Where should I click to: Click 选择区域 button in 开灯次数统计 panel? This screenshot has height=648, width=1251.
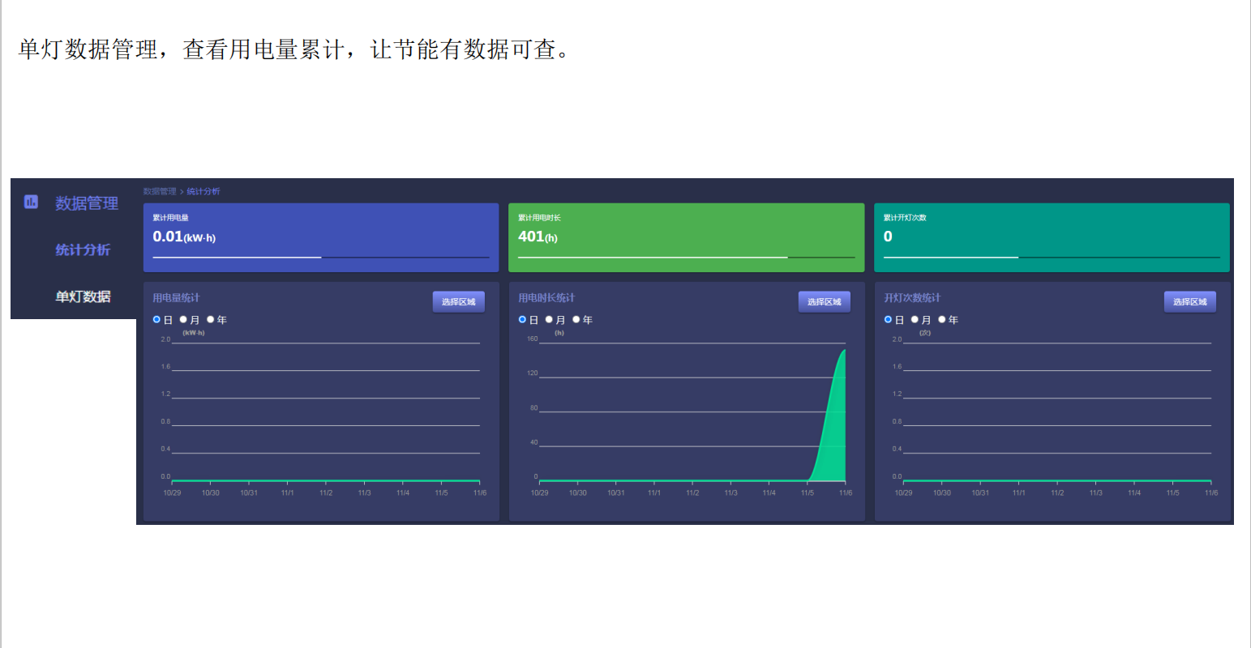click(1189, 302)
